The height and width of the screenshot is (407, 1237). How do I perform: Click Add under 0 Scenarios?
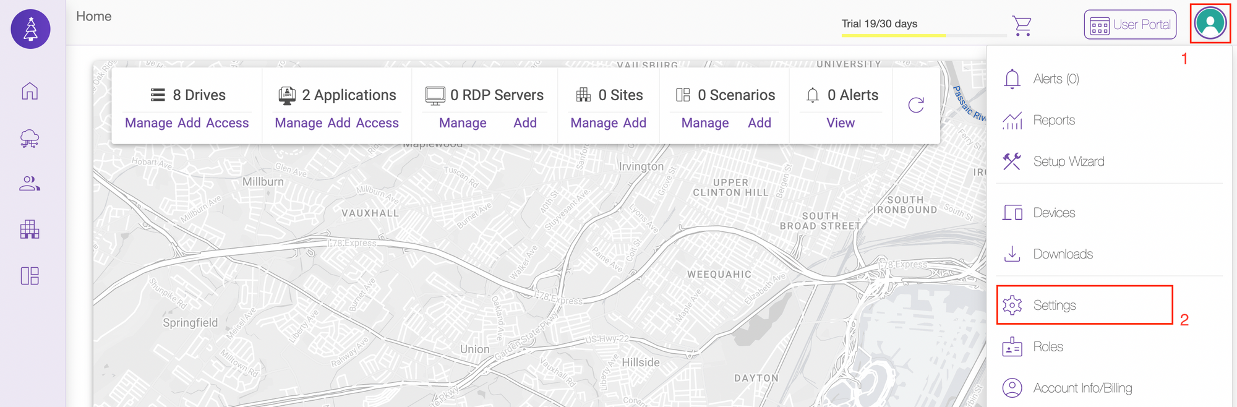pyautogui.click(x=760, y=123)
